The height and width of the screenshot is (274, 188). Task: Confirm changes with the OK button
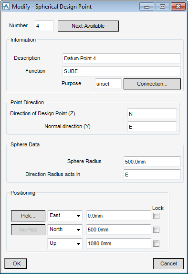(16, 263)
